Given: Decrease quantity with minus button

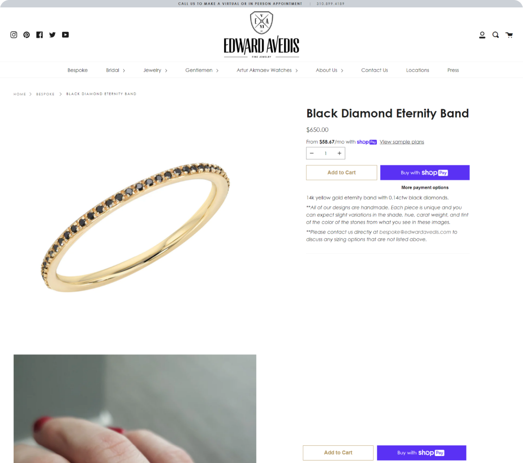Looking at the screenshot, I should 312,153.
